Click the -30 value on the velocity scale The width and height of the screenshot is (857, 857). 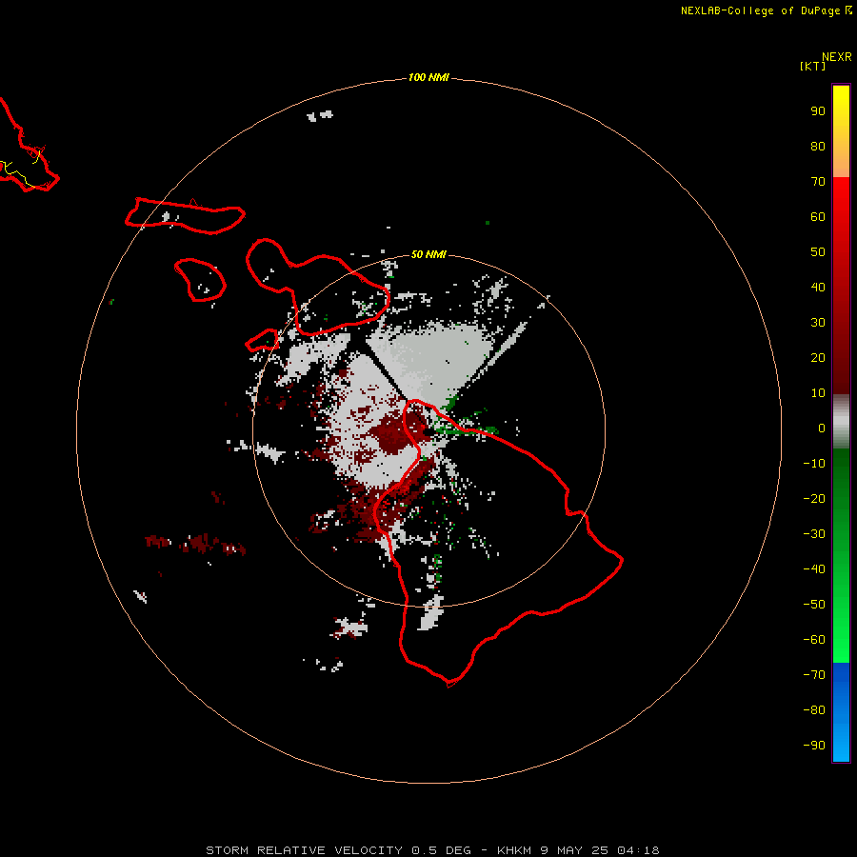pos(814,534)
